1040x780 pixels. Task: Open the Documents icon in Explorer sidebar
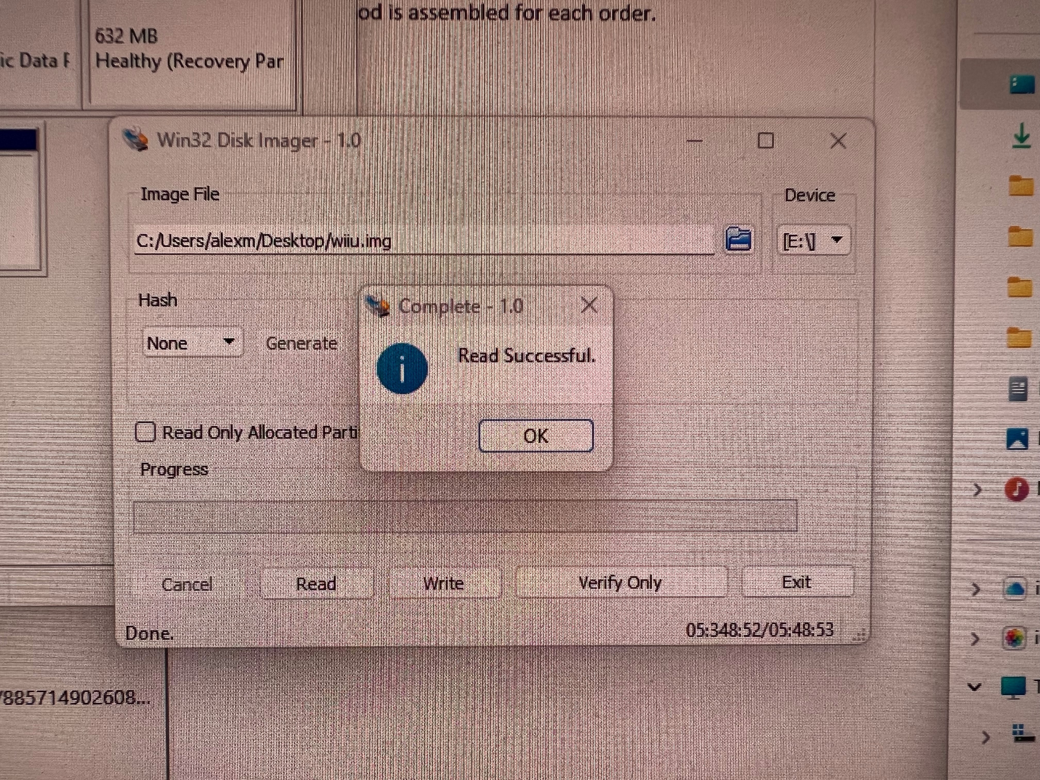pos(1018,389)
